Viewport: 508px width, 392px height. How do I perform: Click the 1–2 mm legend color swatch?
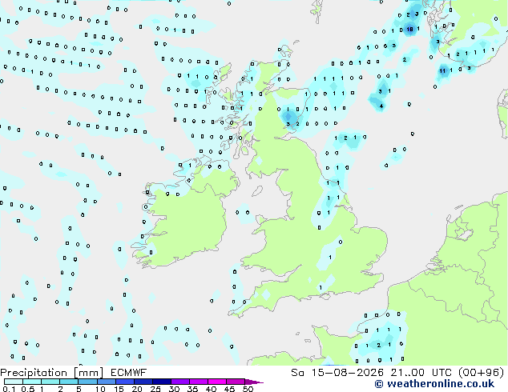[x=50, y=382]
